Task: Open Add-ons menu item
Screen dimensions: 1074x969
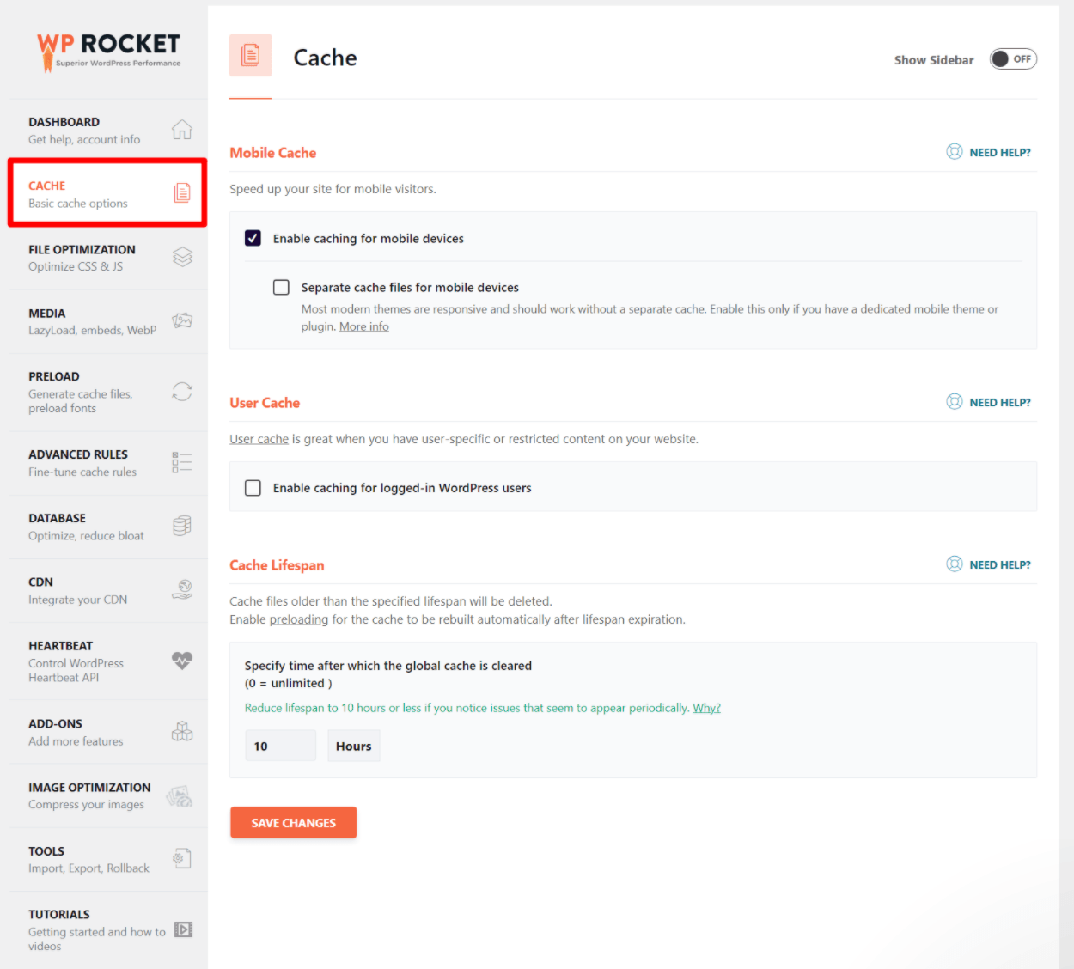Action: click(x=108, y=732)
